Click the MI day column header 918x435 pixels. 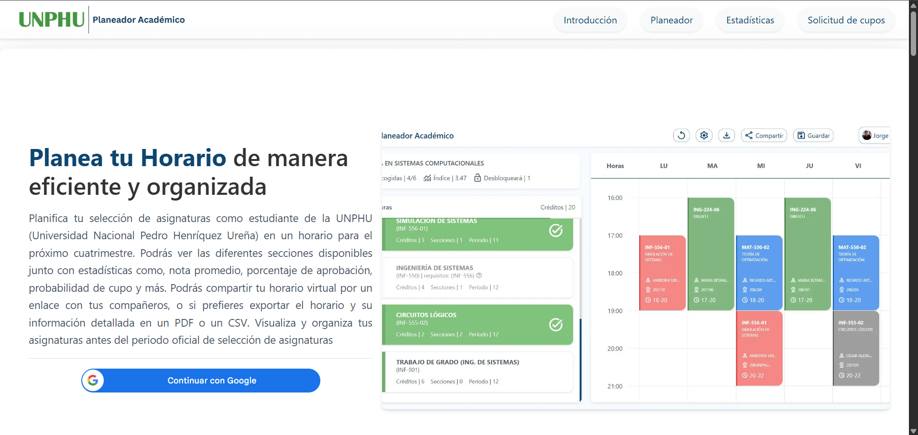click(x=761, y=166)
